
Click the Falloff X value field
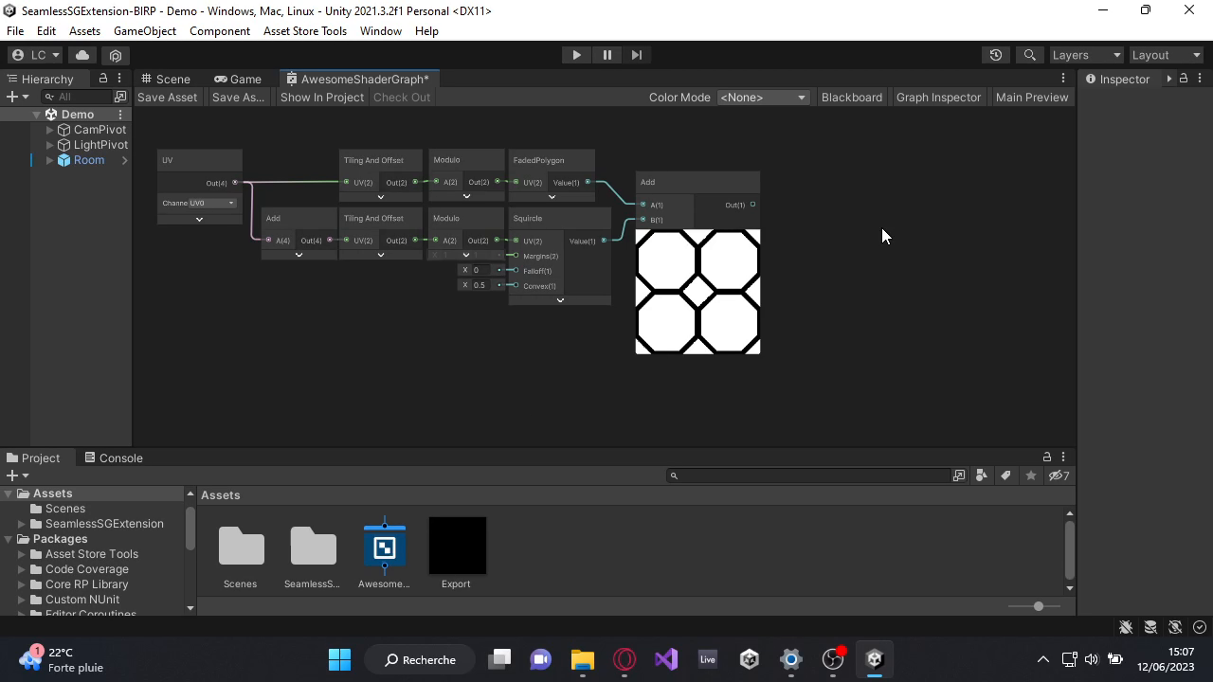coord(480,270)
